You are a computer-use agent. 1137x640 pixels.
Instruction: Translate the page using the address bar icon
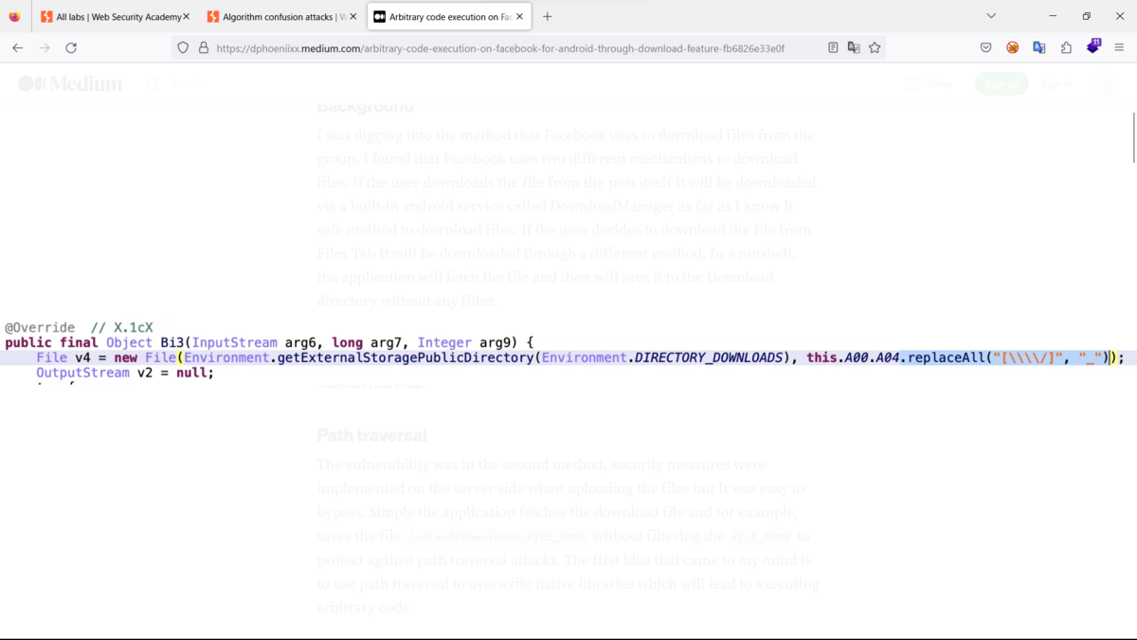[853, 46]
